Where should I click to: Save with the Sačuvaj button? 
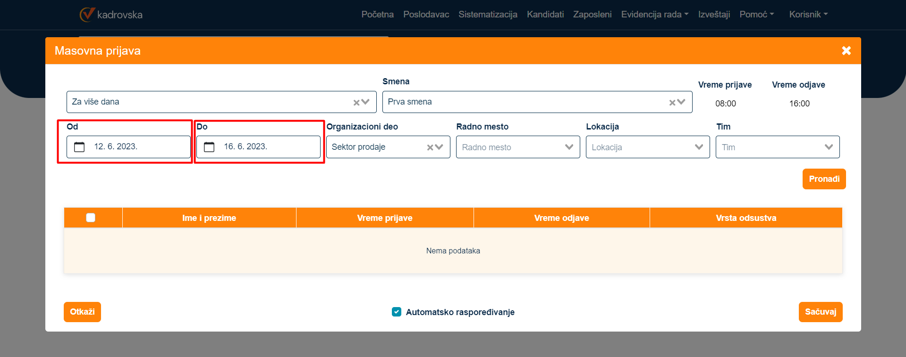(820, 312)
